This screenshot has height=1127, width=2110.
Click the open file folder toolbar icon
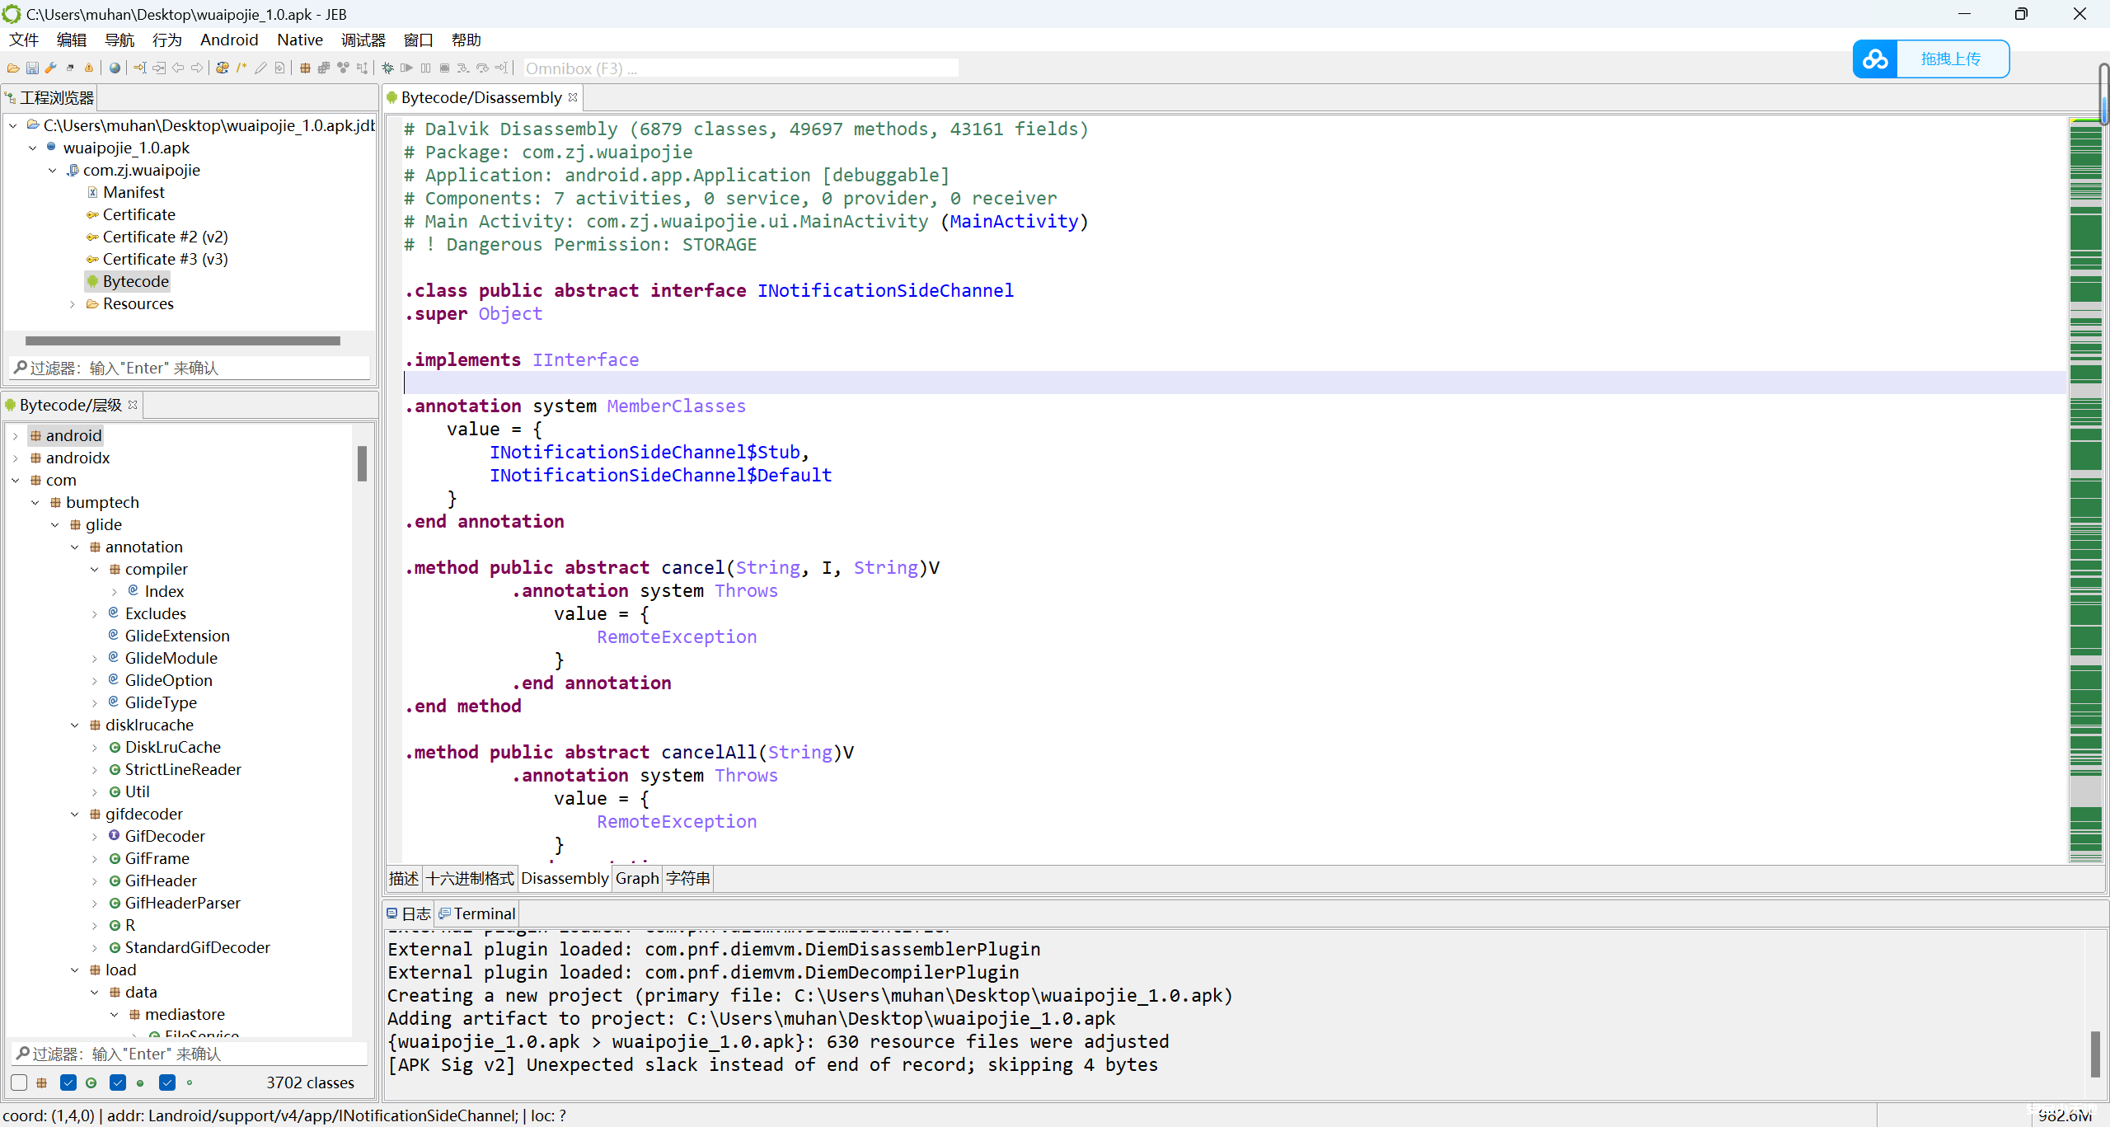tap(13, 68)
